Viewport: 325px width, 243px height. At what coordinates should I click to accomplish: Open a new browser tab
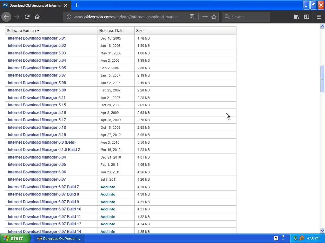click(x=76, y=5)
